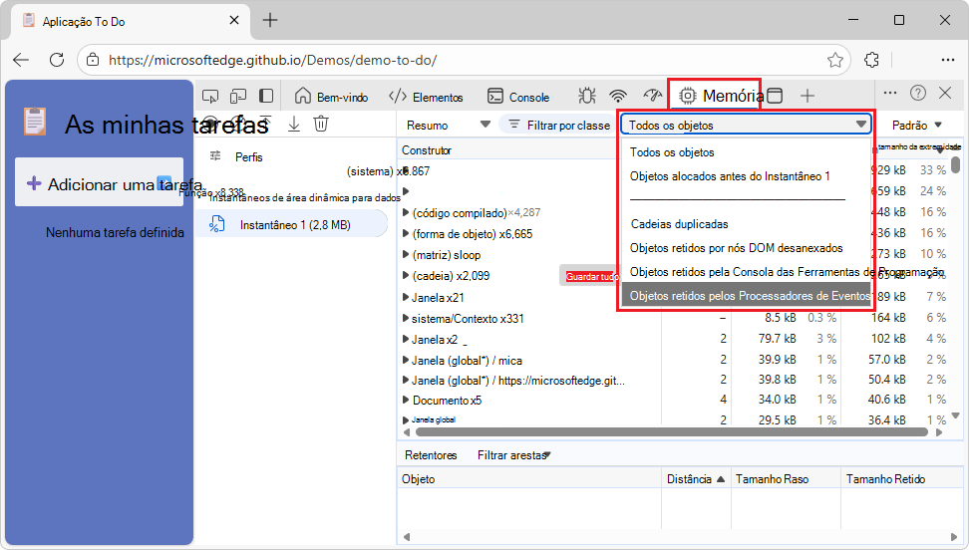Switch to the Elementos tab
The height and width of the screenshot is (550, 969).
(x=426, y=97)
